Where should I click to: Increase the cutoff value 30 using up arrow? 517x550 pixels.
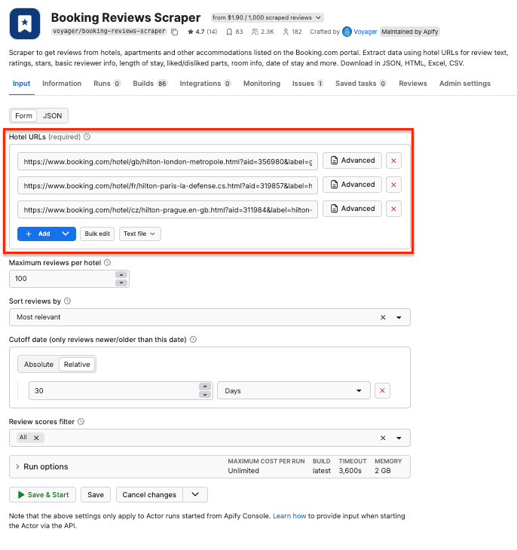pyautogui.click(x=205, y=387)
